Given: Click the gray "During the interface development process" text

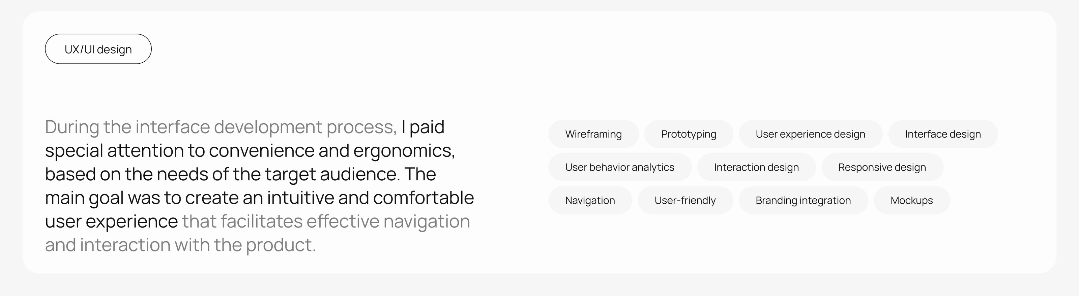Looking at the screenshot, I should point(221,127).
